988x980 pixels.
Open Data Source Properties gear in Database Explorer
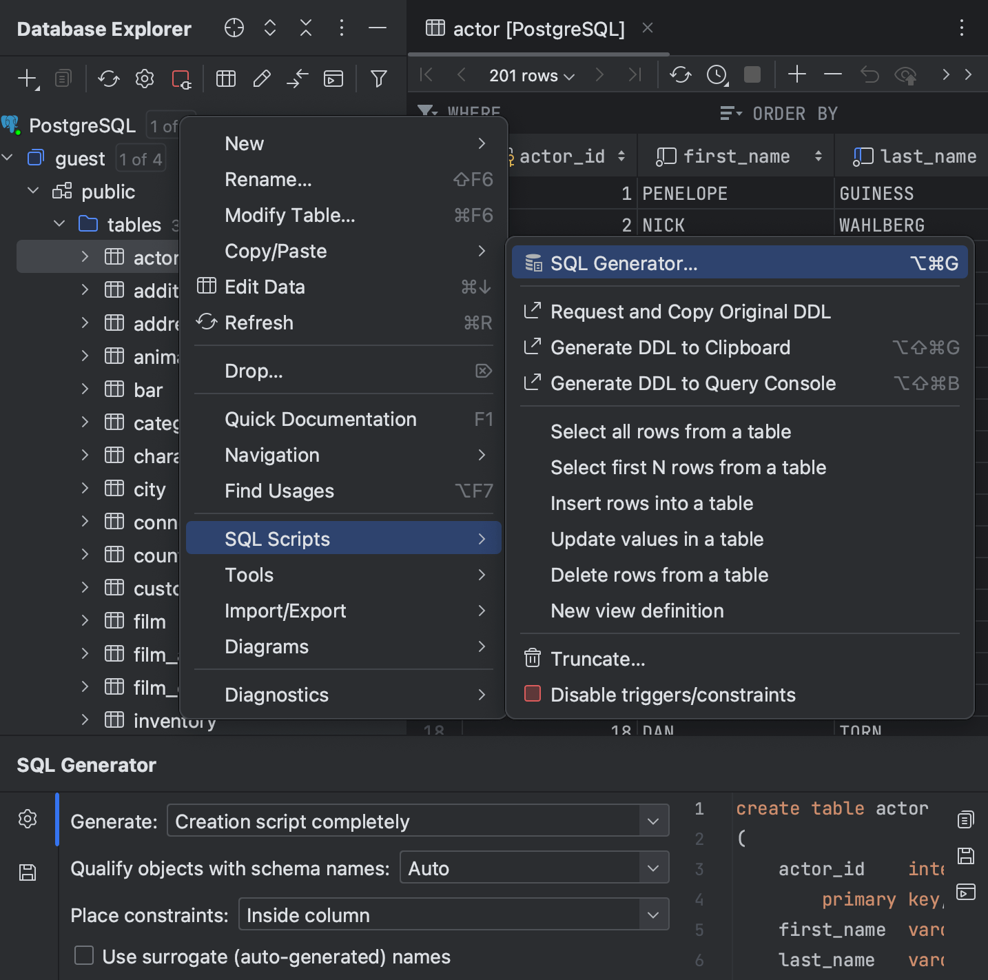[145, 79]
